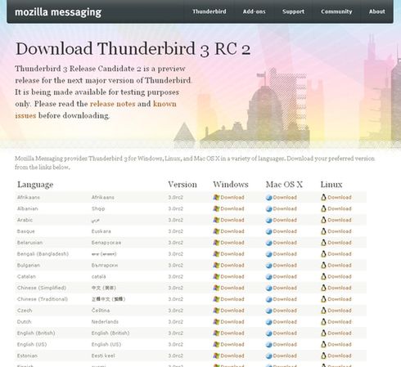Click the 'Čeština' native name cell
Viewport: 401px width, 367px height.
coord(101,311)
